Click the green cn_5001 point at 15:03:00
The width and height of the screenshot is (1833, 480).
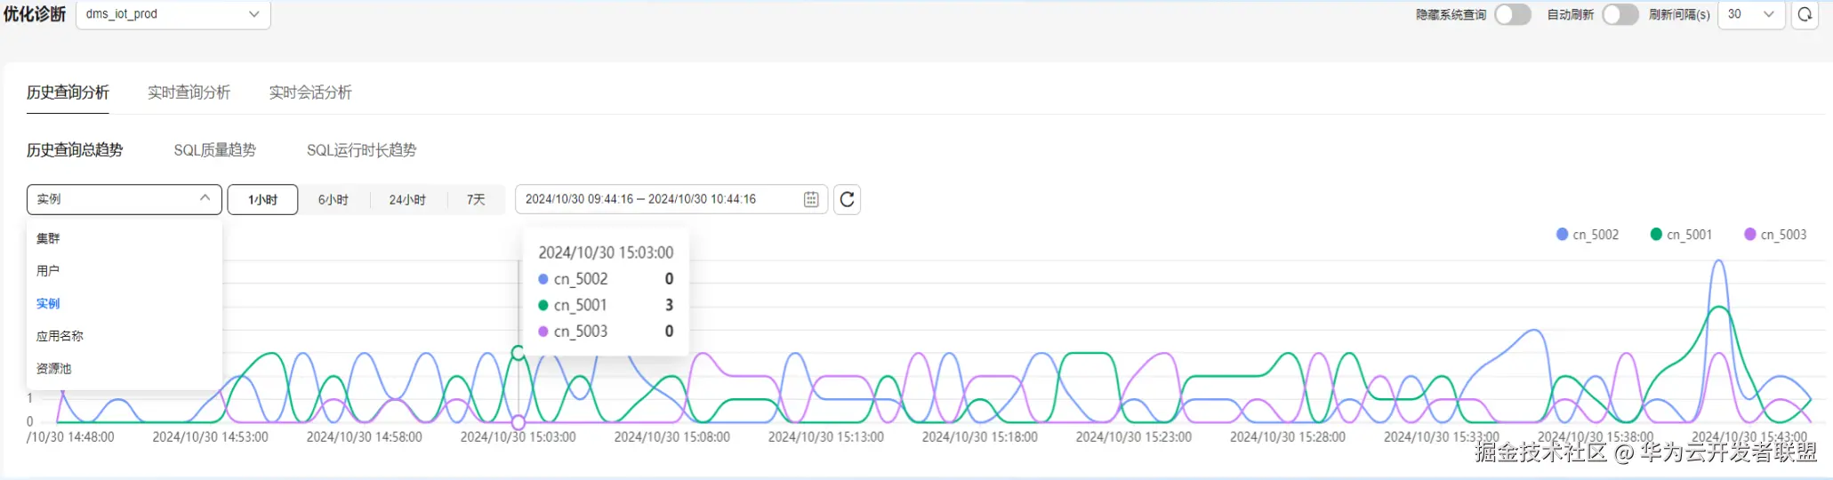click(x=519, y=353)
